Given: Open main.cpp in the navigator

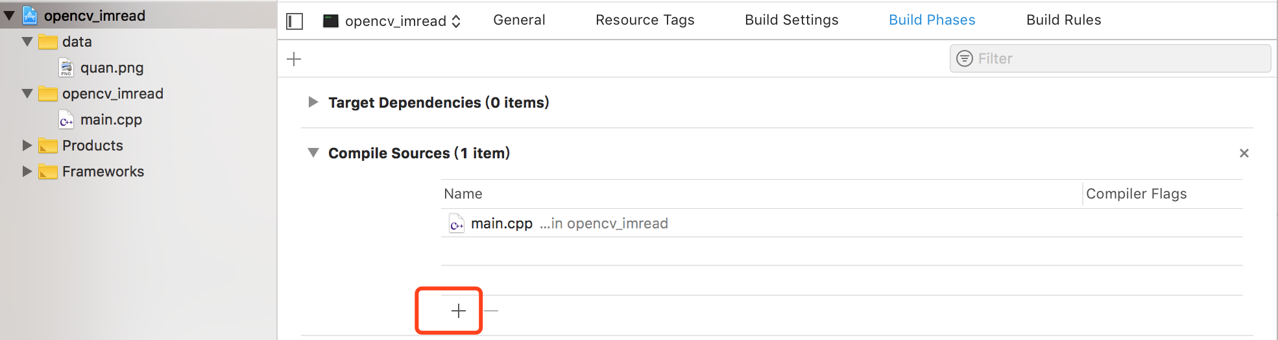Looking at the screenshot, I should pos(110,119).
